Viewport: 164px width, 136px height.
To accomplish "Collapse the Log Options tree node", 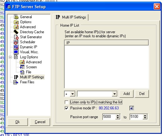I will pos(10,57).
